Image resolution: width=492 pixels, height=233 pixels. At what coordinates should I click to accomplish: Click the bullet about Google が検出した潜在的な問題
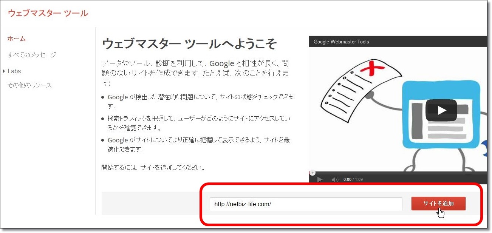[200, 102]
